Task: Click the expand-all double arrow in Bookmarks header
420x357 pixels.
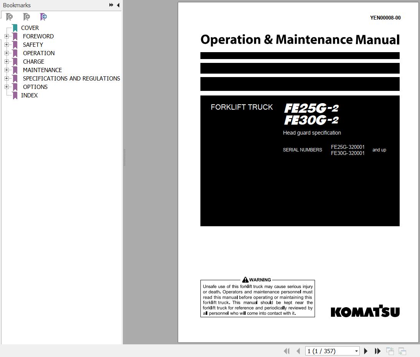Action: 111,5
